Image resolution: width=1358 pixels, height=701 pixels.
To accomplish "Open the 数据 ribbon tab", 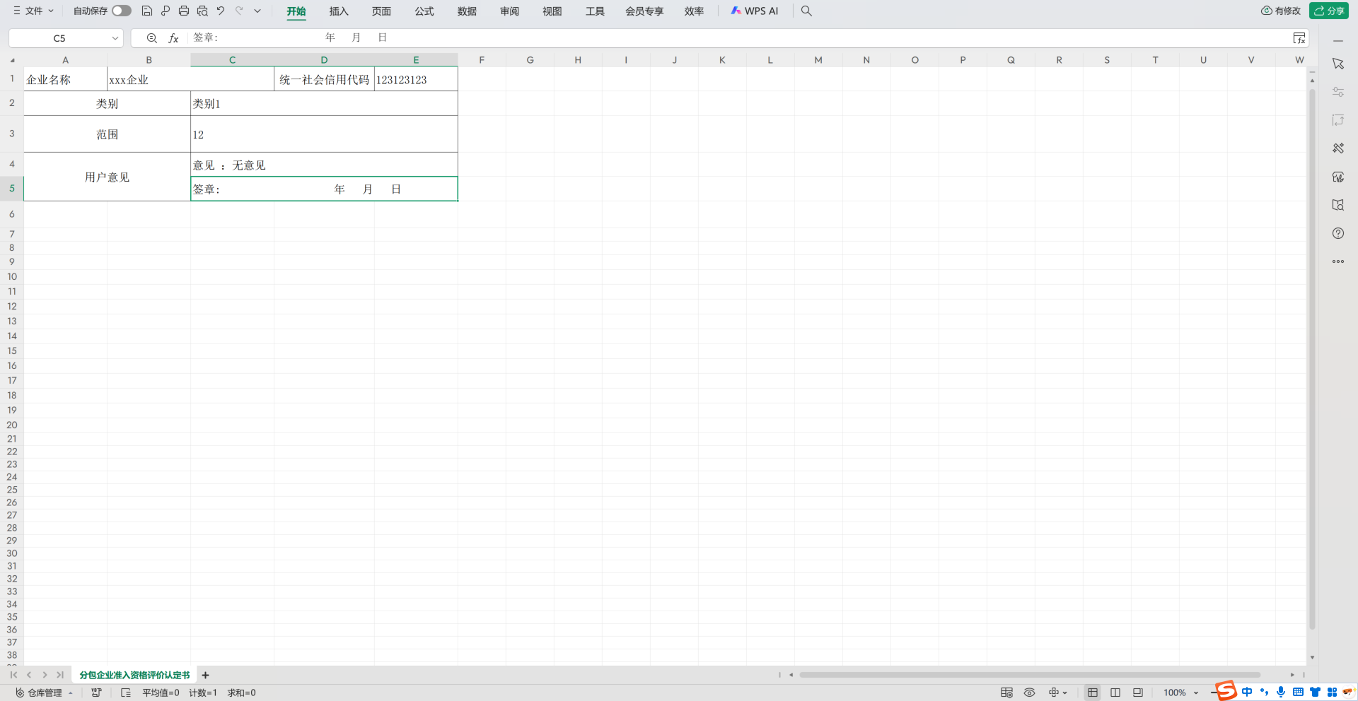I will pos(467,11).
